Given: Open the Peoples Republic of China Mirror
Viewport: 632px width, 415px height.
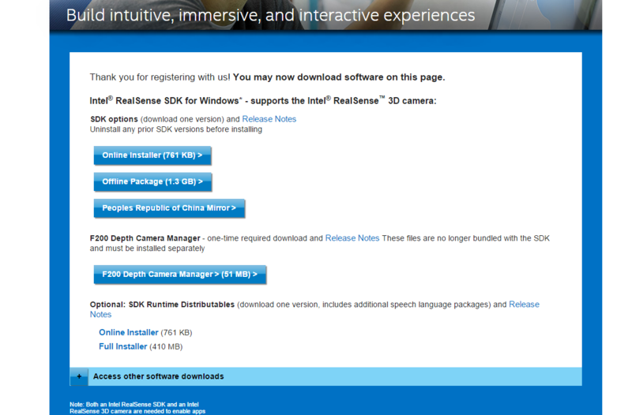Looking at the screenshot, I should pos(169,208).
